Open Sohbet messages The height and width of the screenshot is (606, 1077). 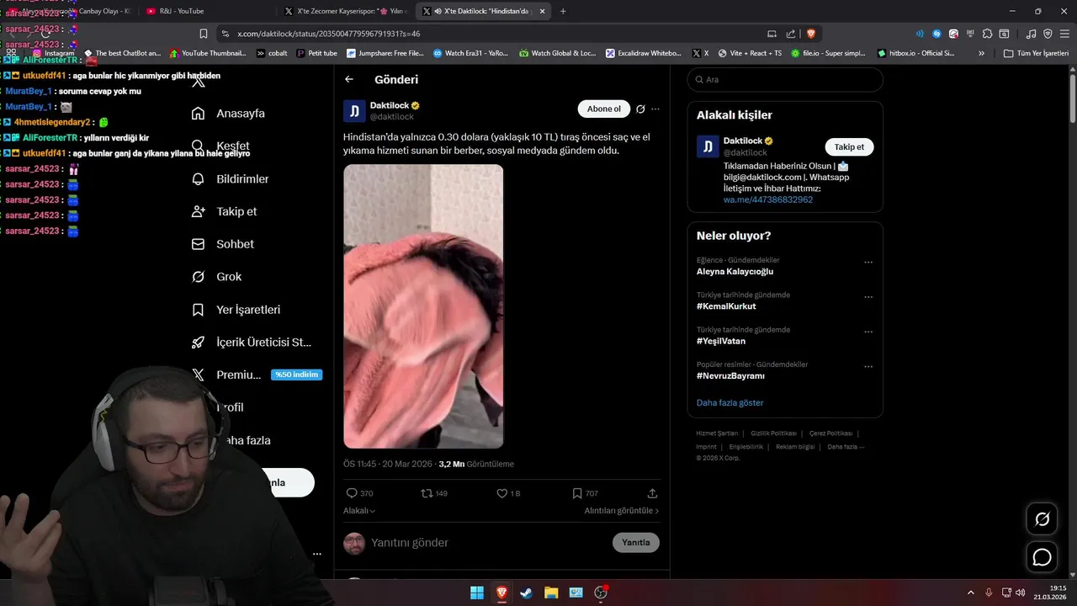coord(223,244)
